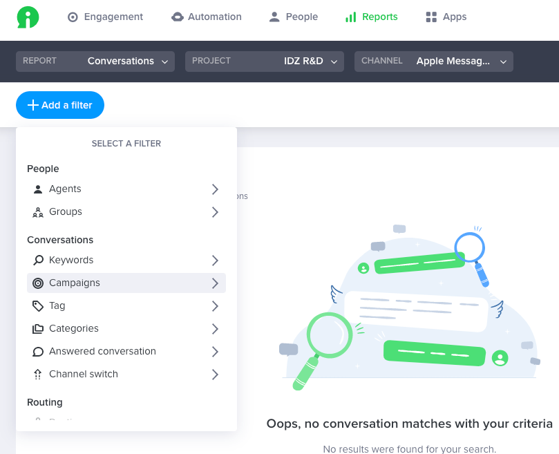Click the Keywords magnifier icon
Screen dimensions: 559x454
(x=38, y=261)
